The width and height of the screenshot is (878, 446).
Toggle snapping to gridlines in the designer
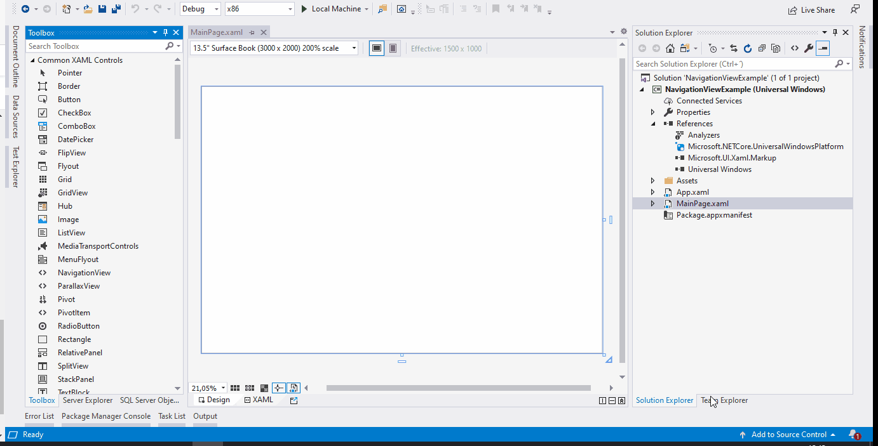[x=249, y=388]
